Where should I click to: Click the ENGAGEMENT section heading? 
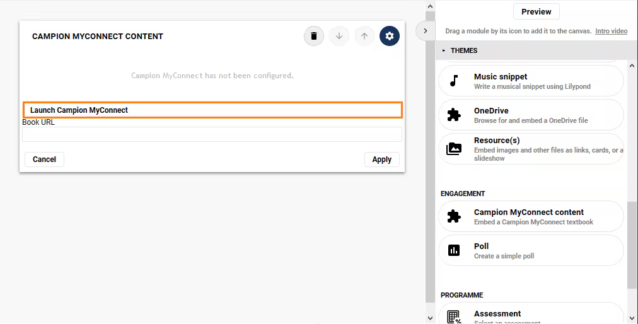(463, 194)
